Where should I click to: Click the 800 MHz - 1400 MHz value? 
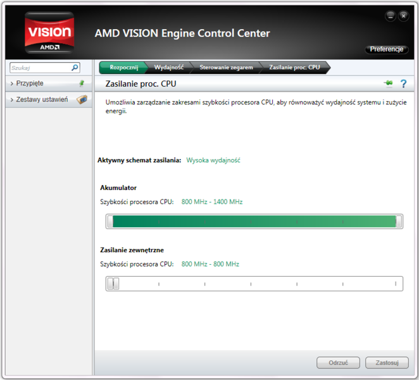(212, 201)
